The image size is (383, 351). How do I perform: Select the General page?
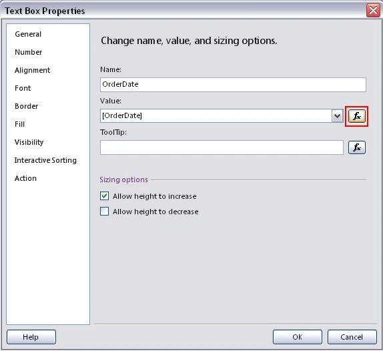(x=28, y=34)
